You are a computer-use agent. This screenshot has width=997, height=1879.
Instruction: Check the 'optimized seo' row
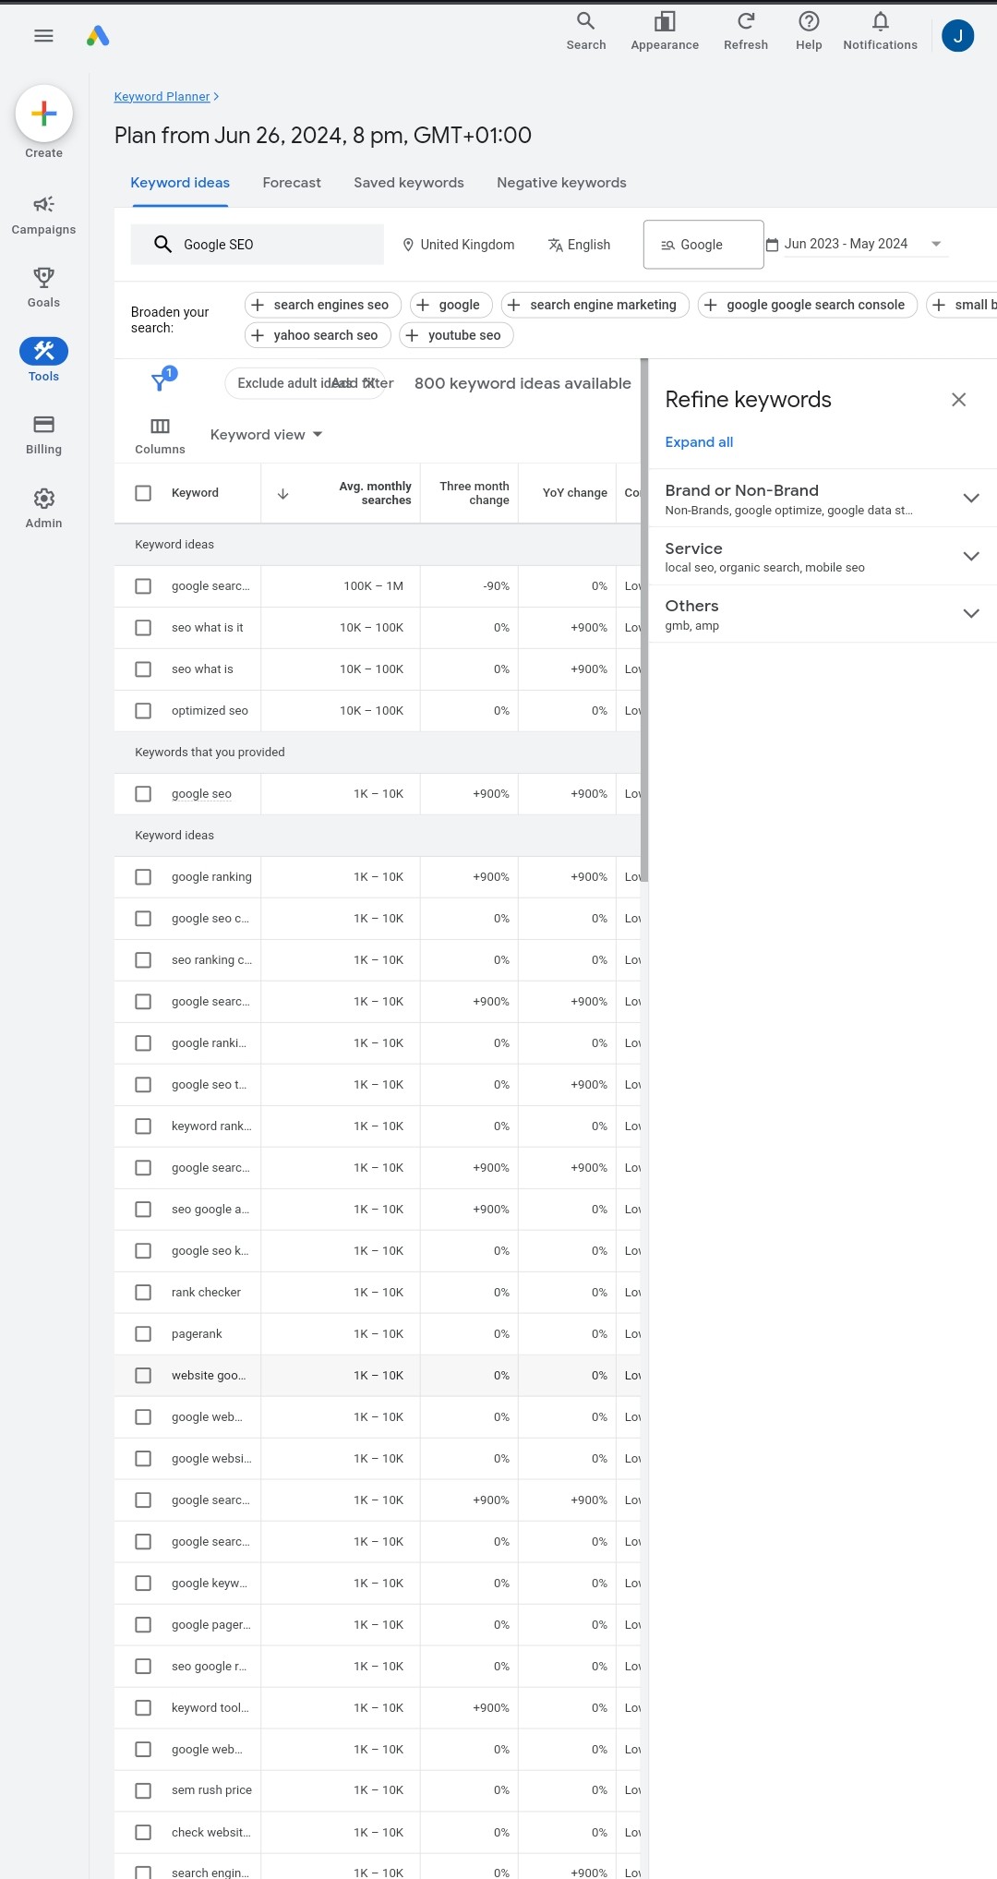143,711
